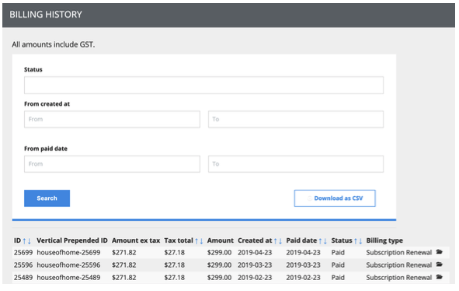Click ID value 25699

[23, 253]
